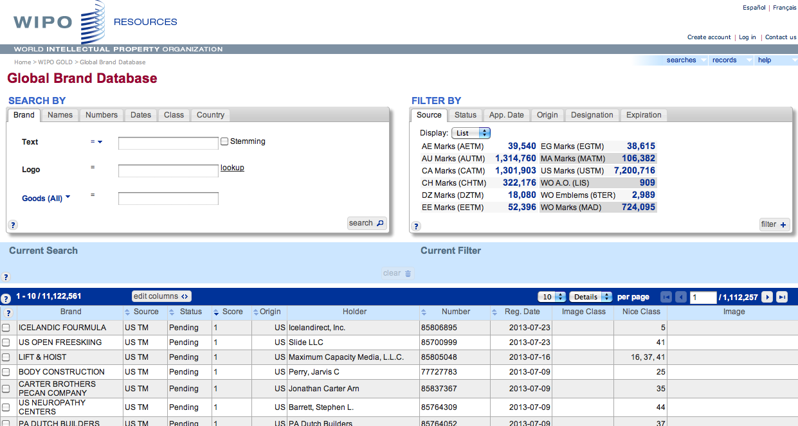Image resolution: width=798 pixels, height=426 pixels.
Task: Sort results by Number column arrows
Action: [x=424, y=312]
